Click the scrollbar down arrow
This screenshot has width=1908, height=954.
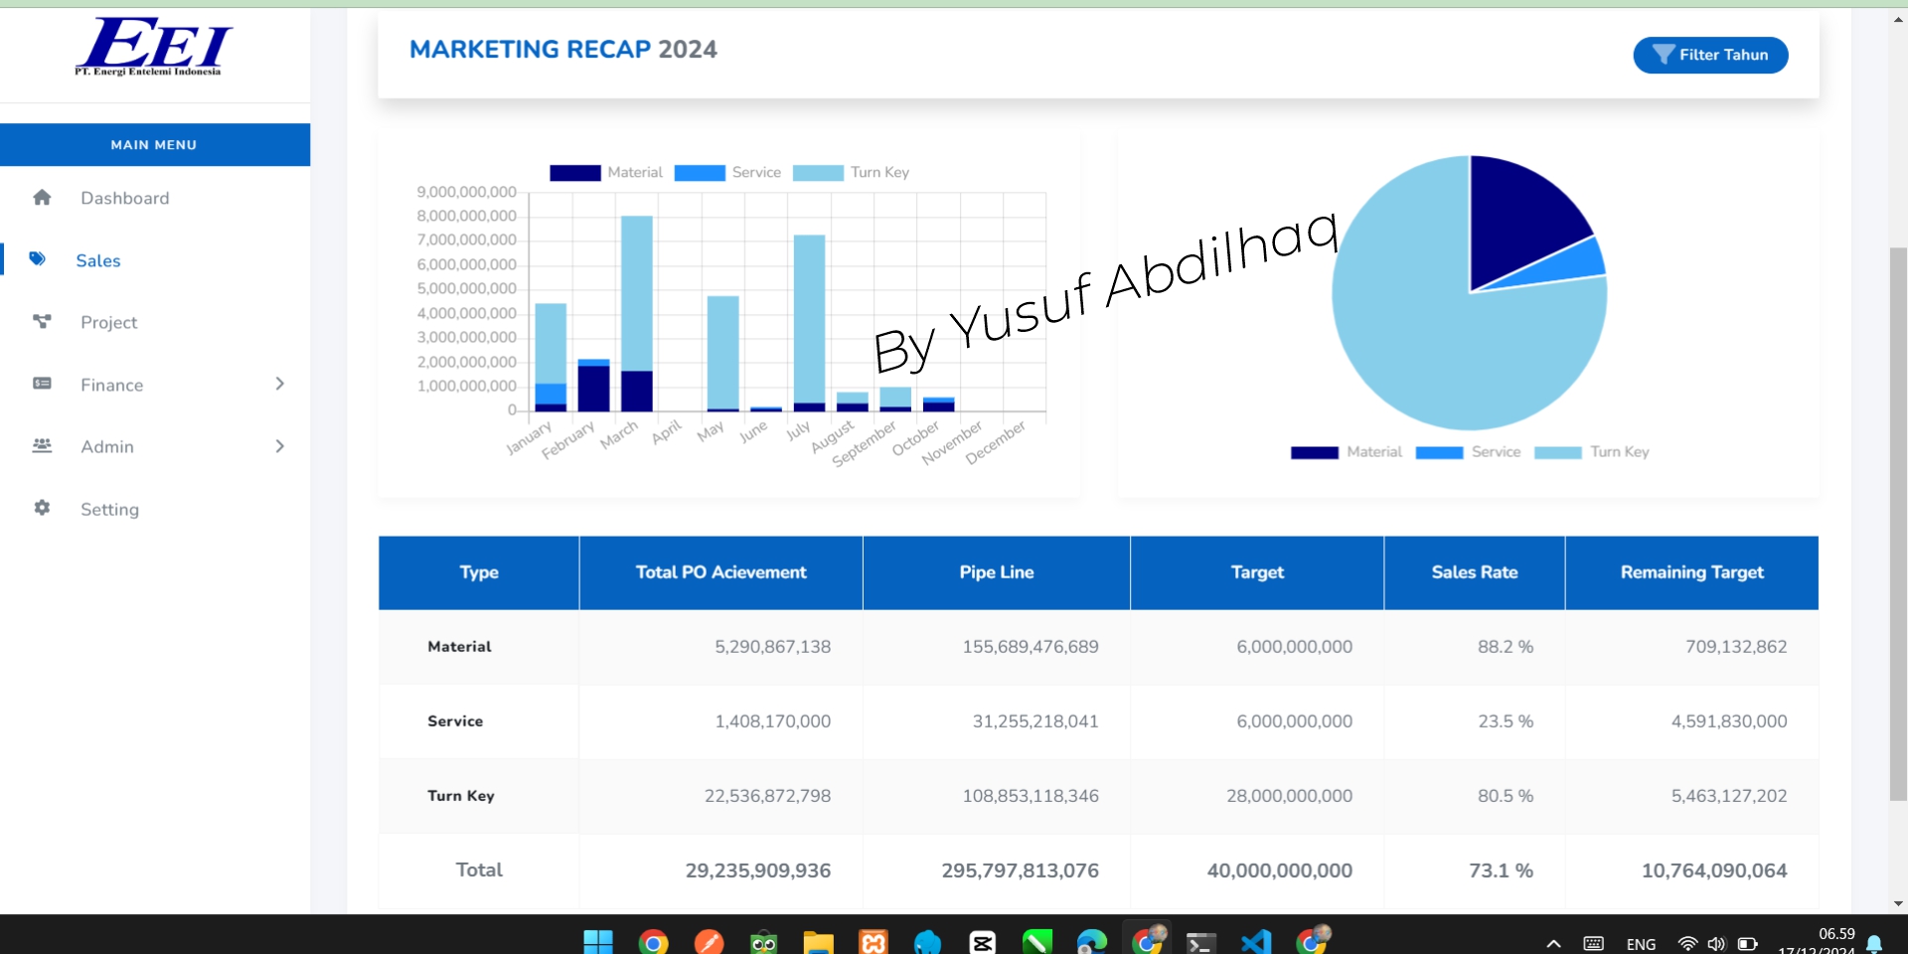click(1898, 903)
